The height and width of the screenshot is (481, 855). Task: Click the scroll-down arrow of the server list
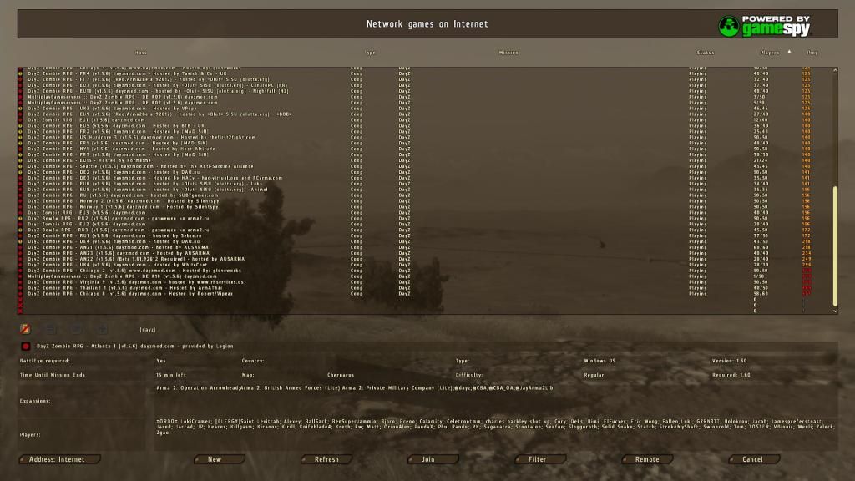pyautogui.click(x=835, y=311)
